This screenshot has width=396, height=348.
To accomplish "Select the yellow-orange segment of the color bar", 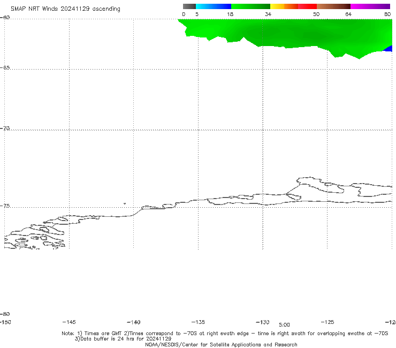I will tap(284, 6).
